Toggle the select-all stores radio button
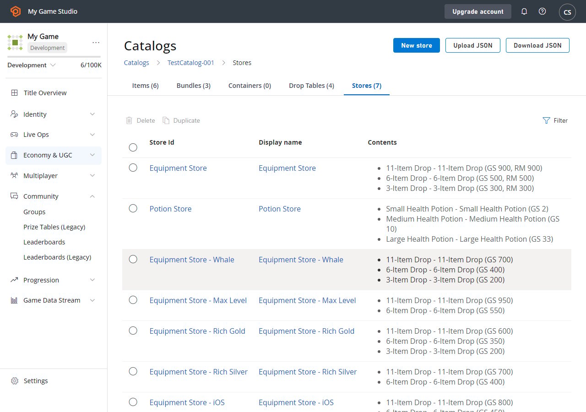586x412 pixels. point(133,147)
